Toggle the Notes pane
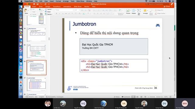 point(117,97)
